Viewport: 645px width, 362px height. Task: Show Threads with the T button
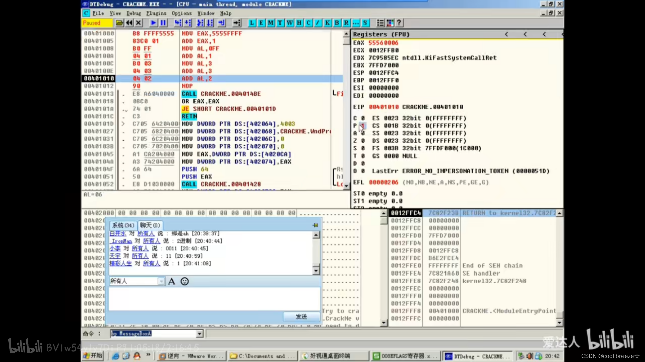[280, 23]
